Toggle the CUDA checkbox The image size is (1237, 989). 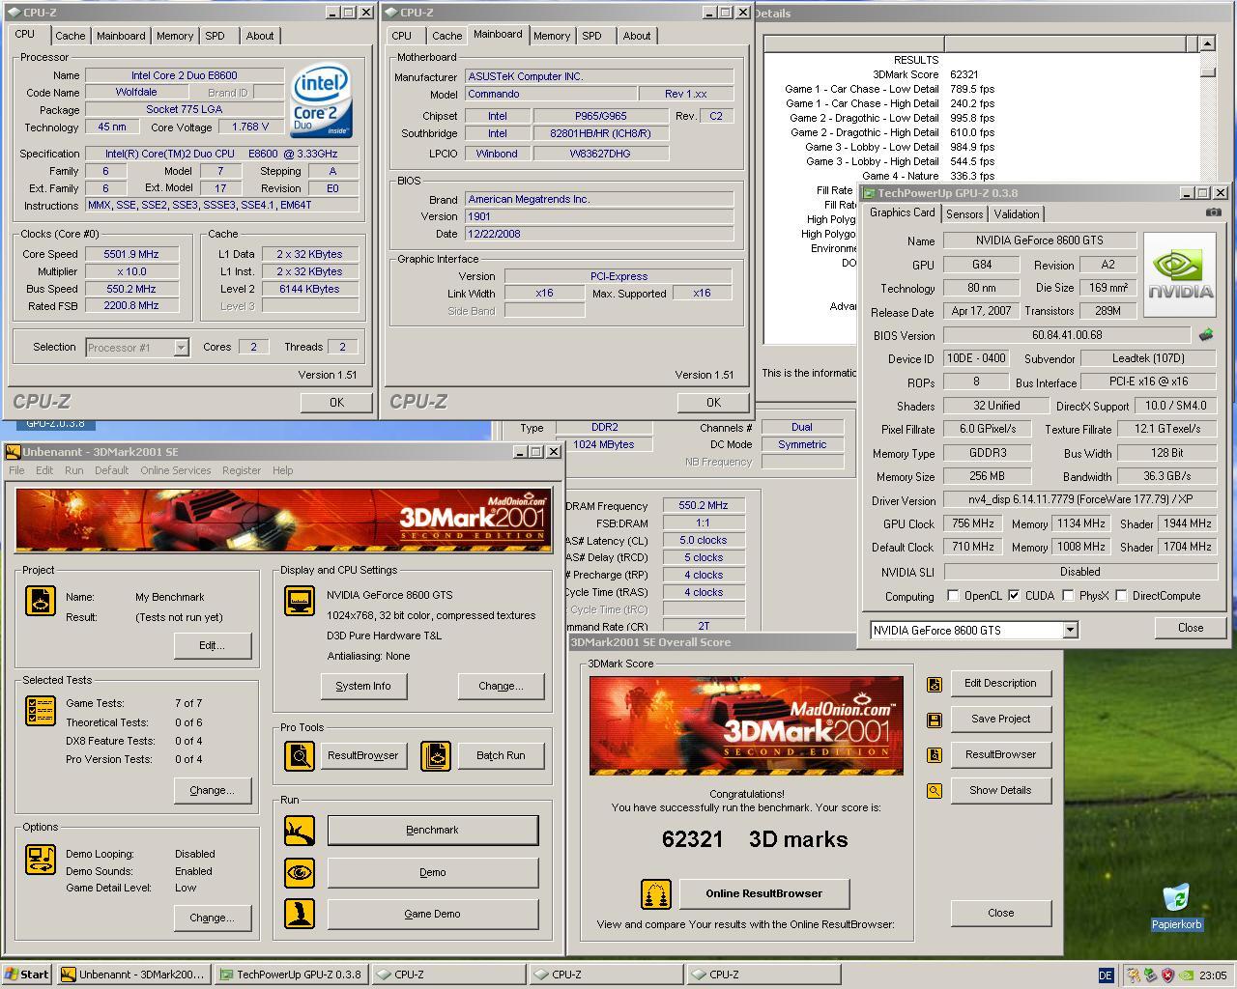click(1013, 596)
